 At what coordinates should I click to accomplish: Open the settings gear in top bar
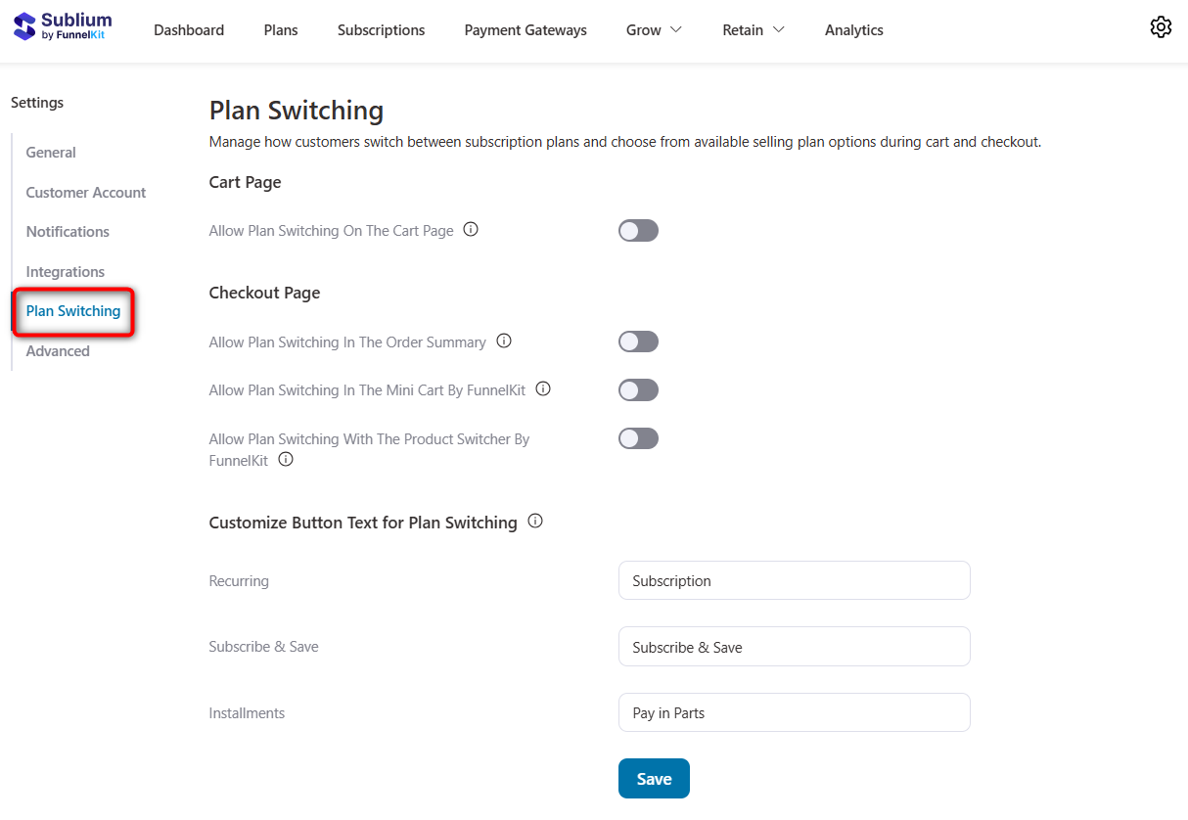pos(1161,27)
